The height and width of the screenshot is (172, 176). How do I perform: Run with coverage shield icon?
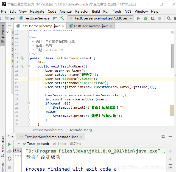153,18
